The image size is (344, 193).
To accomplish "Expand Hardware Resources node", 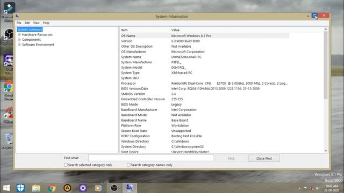I will tap(19, 34).
